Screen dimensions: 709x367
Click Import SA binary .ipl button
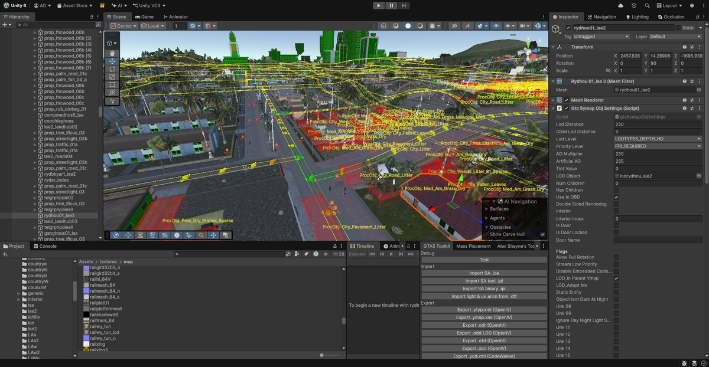[484, 289]
